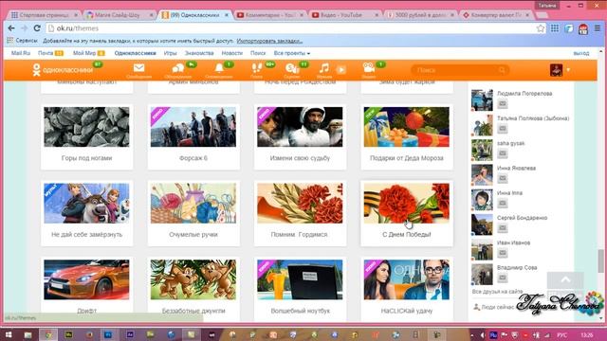
Task: Open Оповещения bell notifications icon
Action: click(219, 68)
